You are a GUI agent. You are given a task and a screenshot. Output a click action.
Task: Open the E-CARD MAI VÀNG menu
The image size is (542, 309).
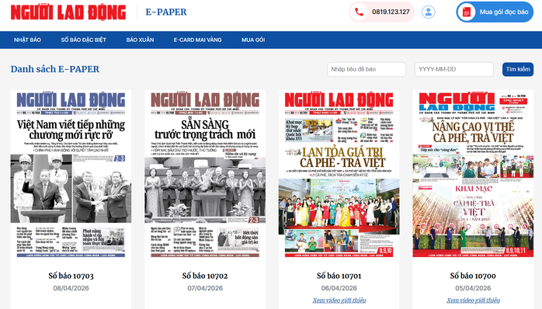(198, 40)
